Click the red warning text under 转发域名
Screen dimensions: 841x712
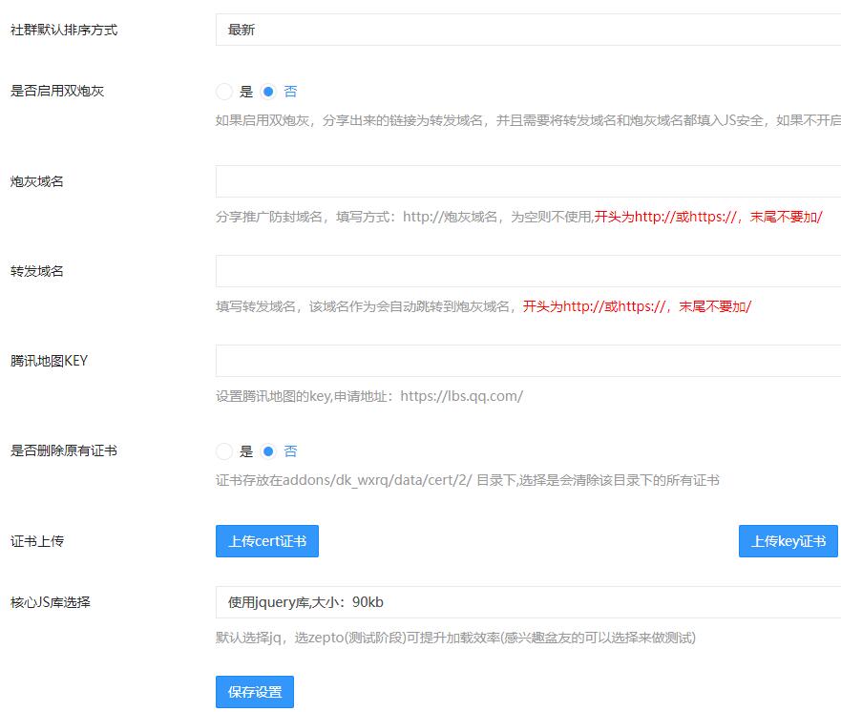637,306
